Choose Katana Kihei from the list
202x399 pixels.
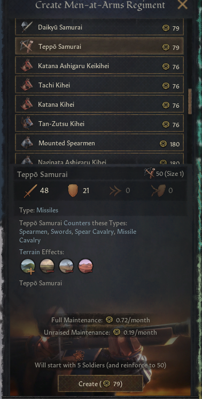click(99, 105)
